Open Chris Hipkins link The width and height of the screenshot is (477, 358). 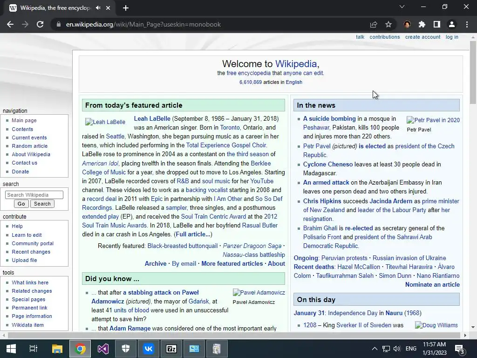322,201
